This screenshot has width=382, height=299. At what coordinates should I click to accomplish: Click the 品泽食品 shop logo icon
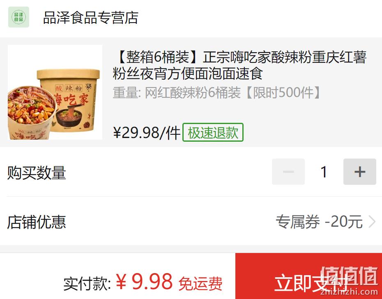(x=18, y=17)
